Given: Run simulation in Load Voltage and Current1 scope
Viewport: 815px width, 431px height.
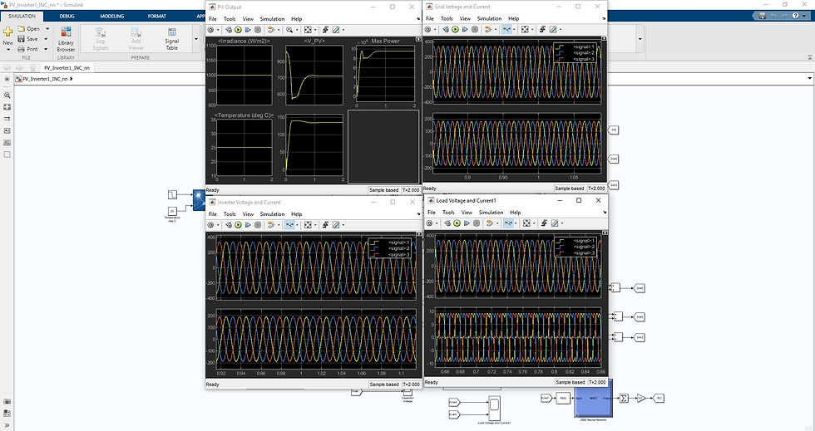Looking at the screenshot, I should tap(457, 223).
